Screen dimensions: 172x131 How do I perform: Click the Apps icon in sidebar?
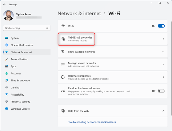coord(7,66)
